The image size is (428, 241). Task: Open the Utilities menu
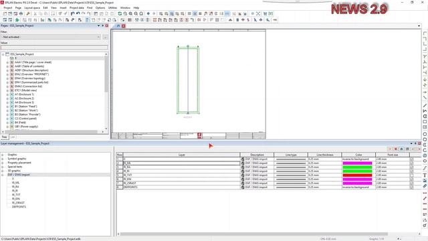112,7
